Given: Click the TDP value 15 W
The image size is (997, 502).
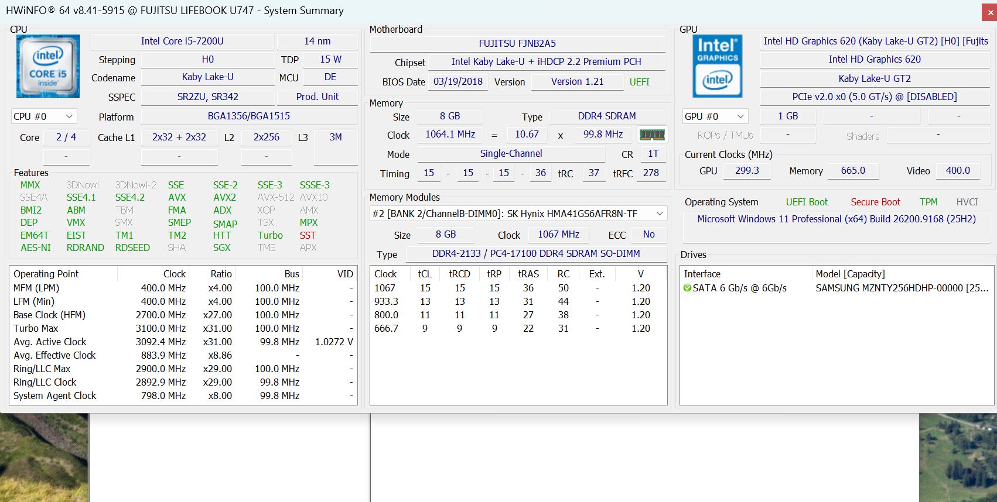Looking at the screenshot, I should tap(331, 59).
